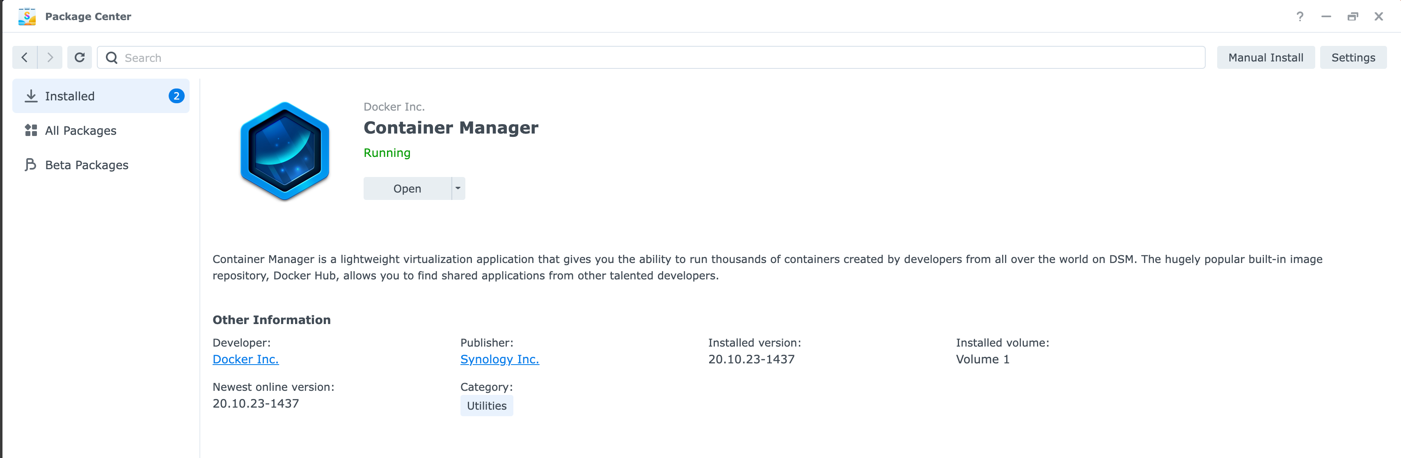Click the Installed download icon in sidebar

[31, 96]
